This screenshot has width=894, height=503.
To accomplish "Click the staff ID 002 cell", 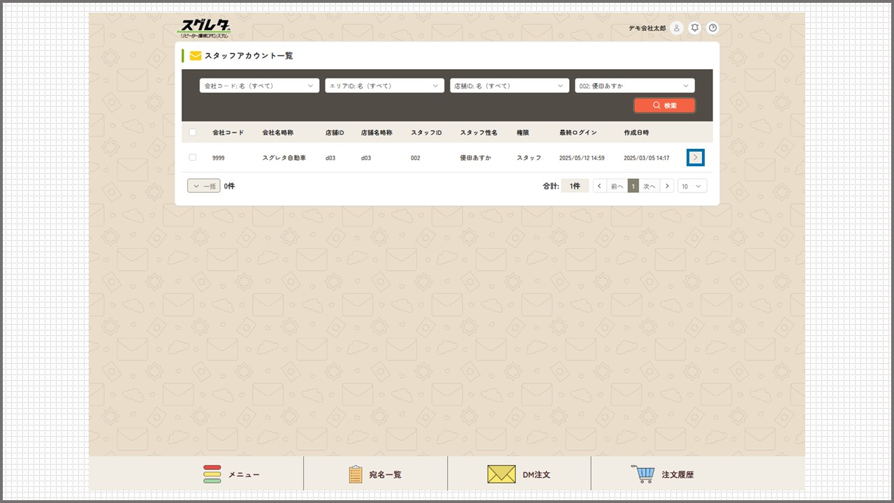I will 416,158.
